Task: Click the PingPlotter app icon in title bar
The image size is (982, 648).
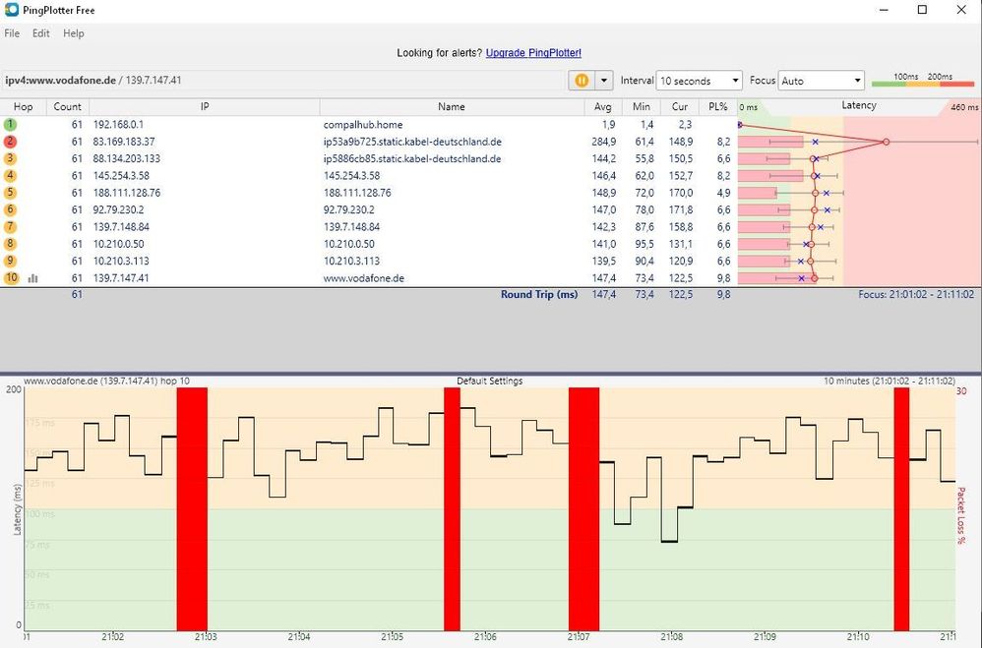Action: pyautogui.click(x=11, y=10)
